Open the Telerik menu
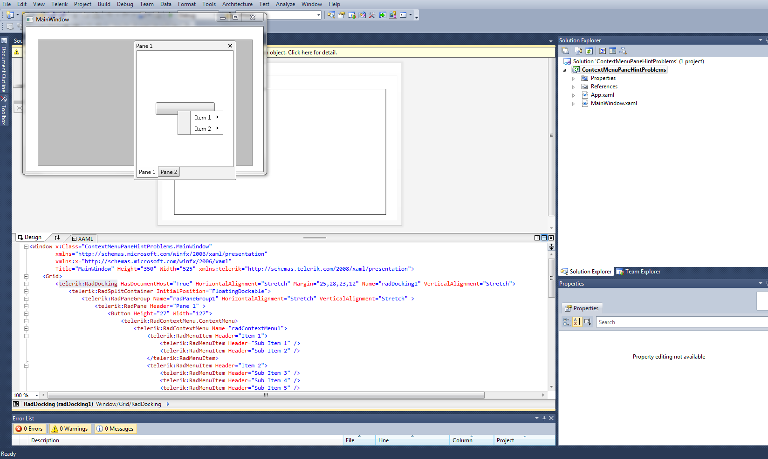 point(59,4)
